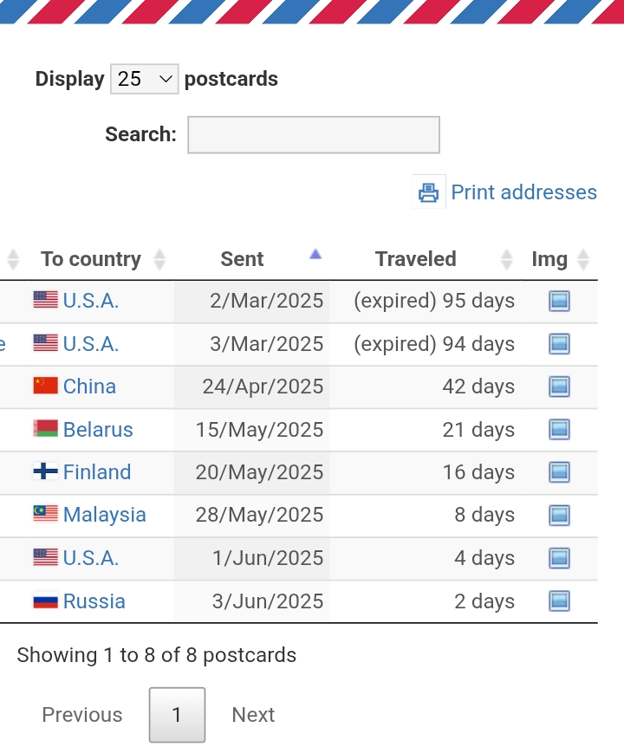Toggle Sent column sort order
This screenshot has height=747, width=624.
tap(251, 259)
